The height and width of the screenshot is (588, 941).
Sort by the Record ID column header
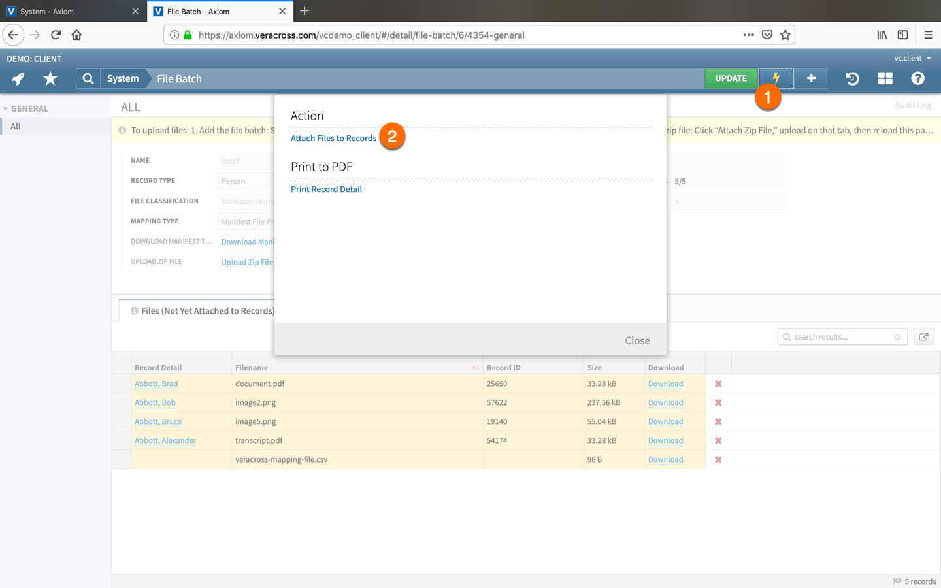point(533,368)
